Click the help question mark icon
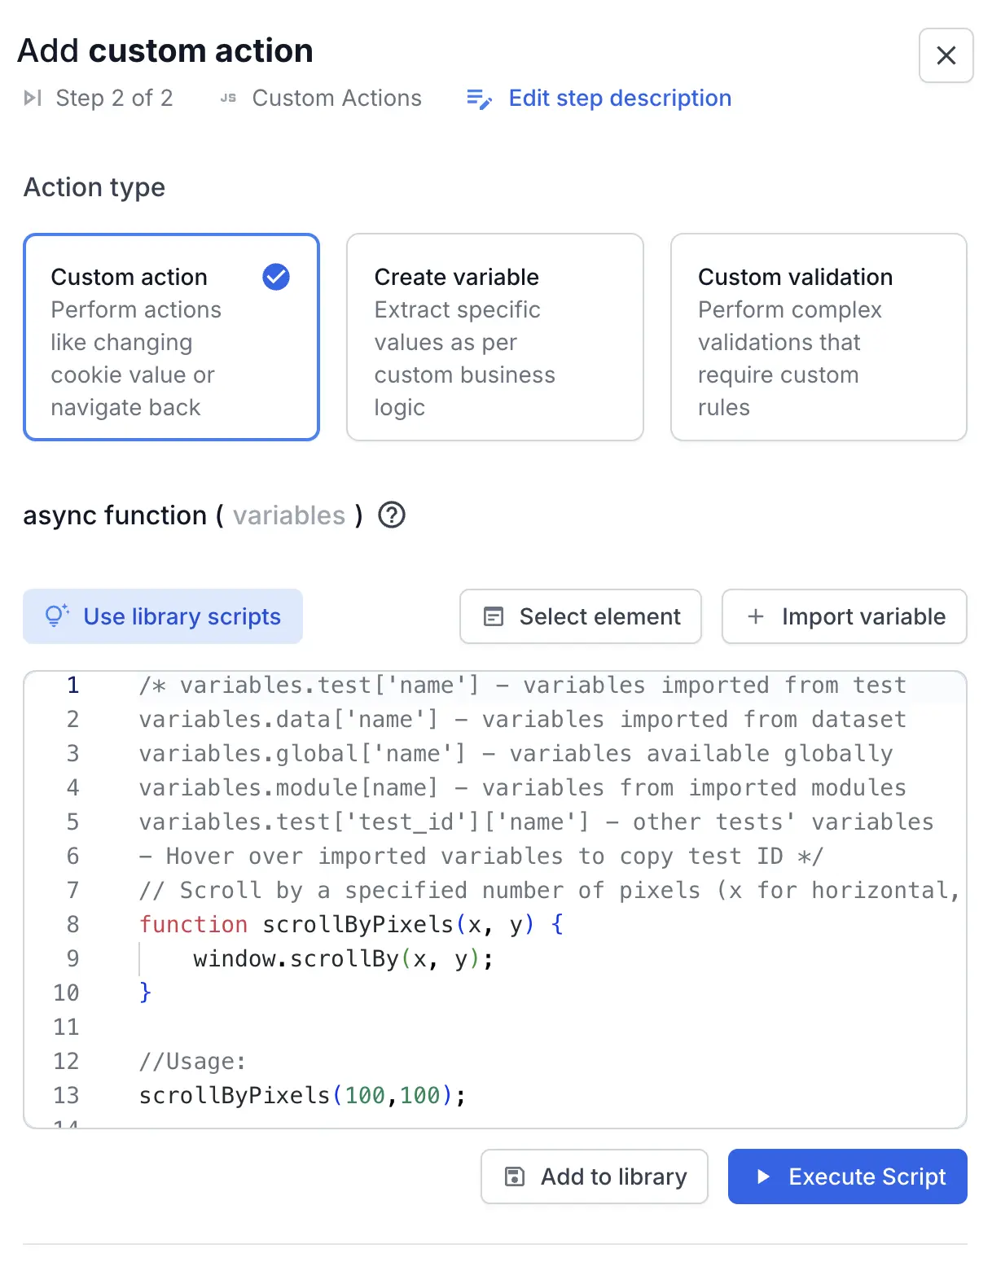992x1262 pixels. click(392, 515)
